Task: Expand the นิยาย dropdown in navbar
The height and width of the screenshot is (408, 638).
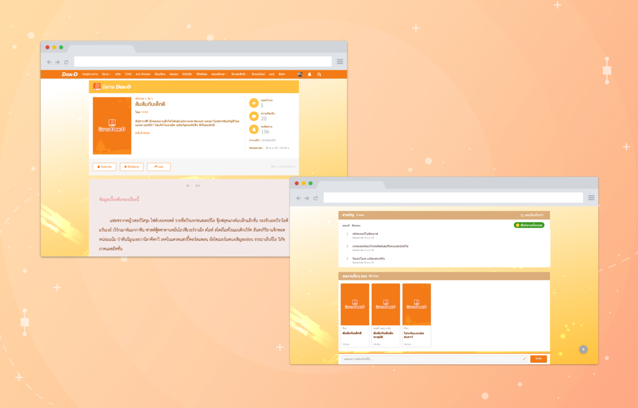Action: click(x=106, y=74)
